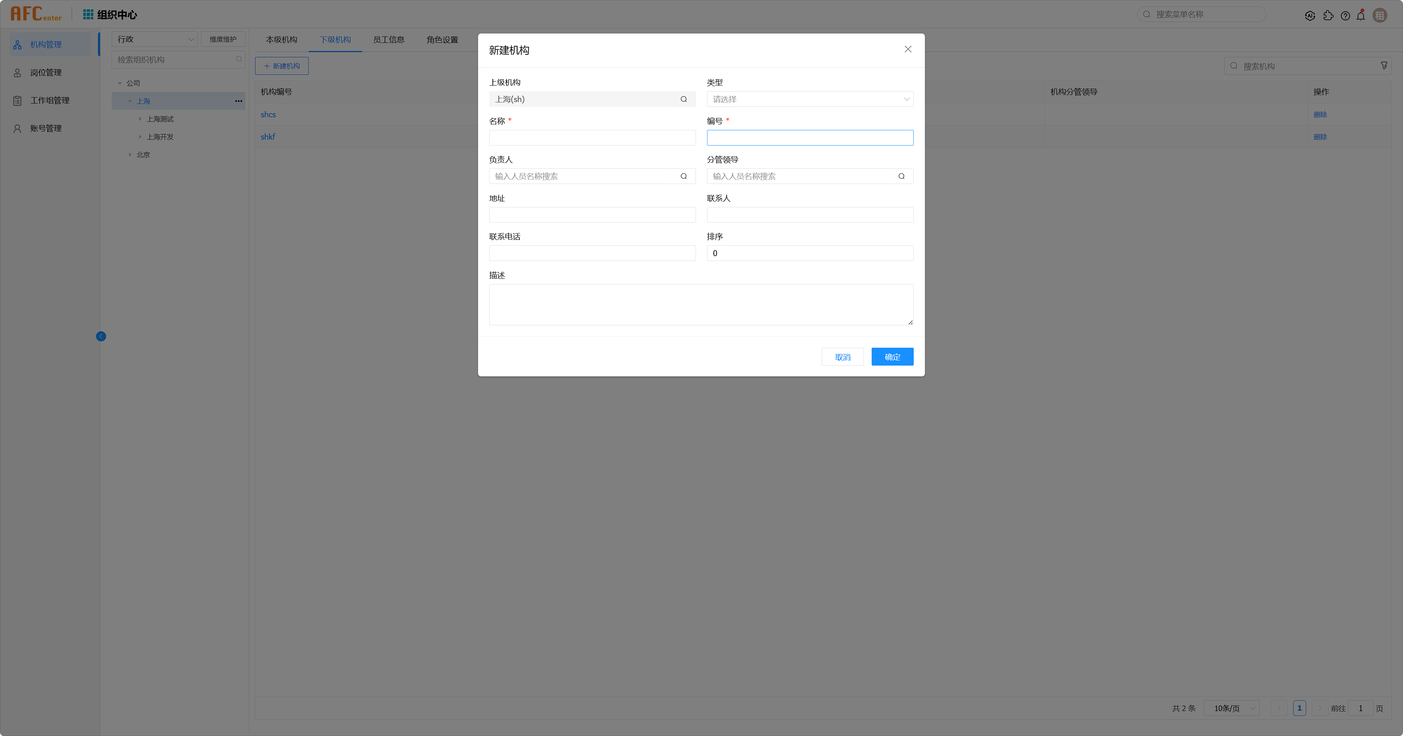Click the filter funnel icon beside 搜索机构
Screen dimensions: 1403x736
pos(1384,66)
